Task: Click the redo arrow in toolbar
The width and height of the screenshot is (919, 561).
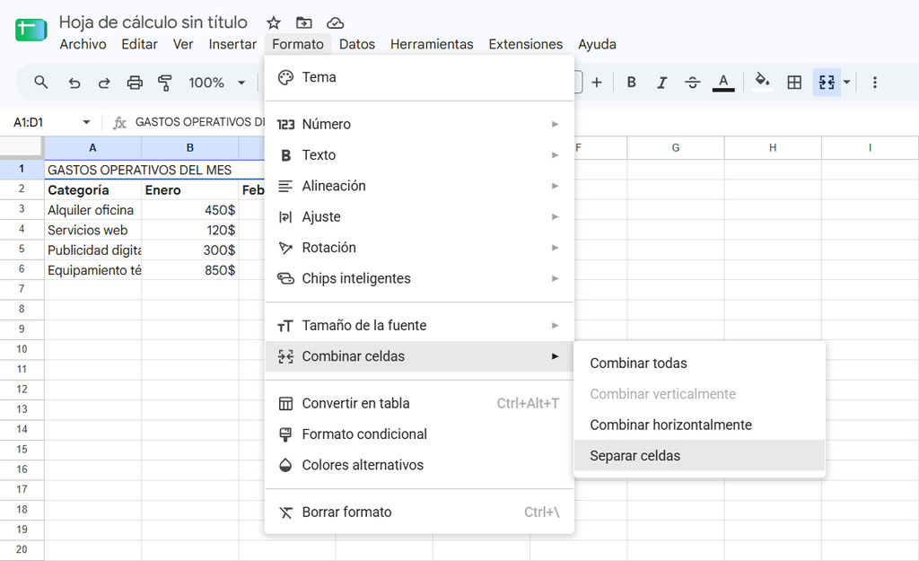Action: point(104,83)
